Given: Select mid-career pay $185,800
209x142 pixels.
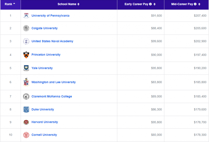Looking at the screenshot, I should 200,82.
